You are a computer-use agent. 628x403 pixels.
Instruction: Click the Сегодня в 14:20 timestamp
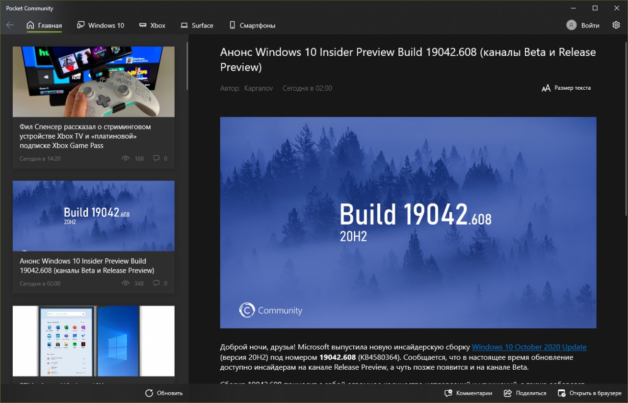pos(40,158)
